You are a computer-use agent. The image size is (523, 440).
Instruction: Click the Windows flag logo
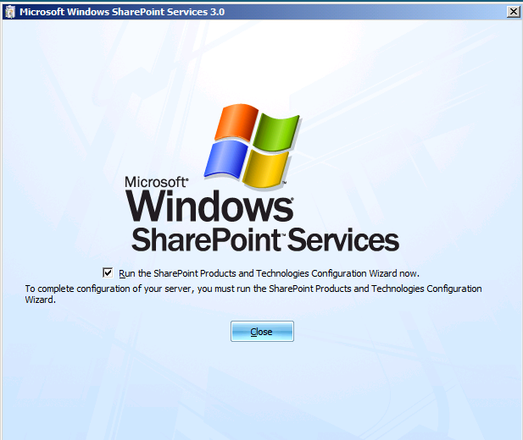click(x=252, y=146)
